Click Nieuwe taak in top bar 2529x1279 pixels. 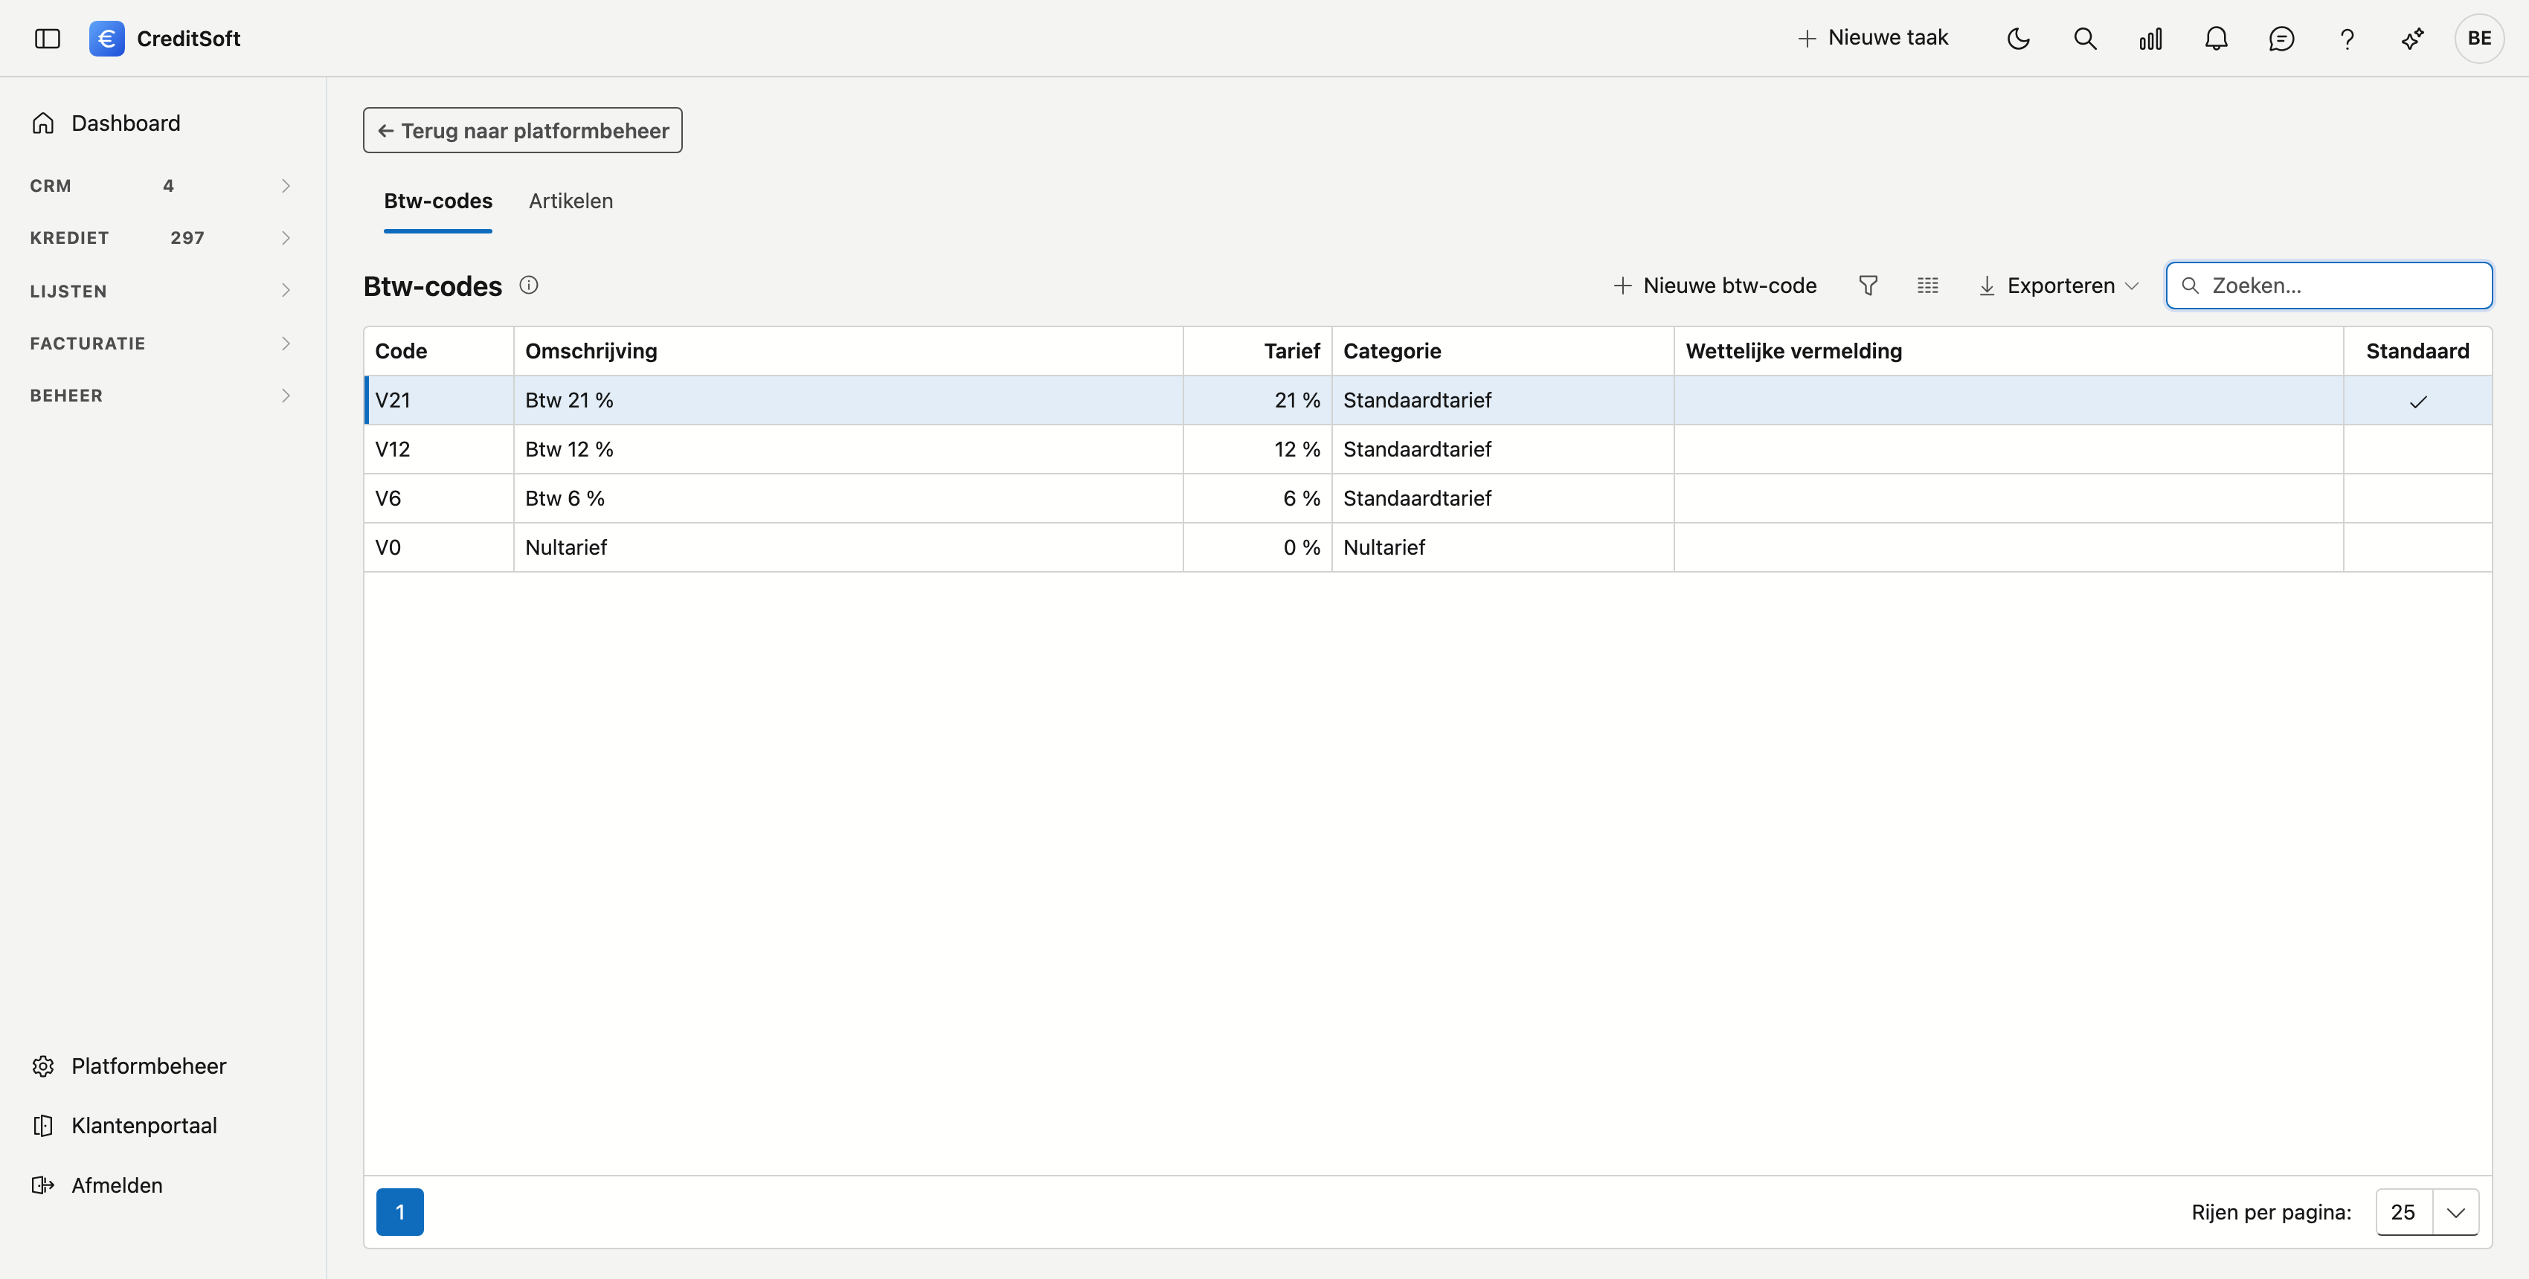tap(1872, 38)
